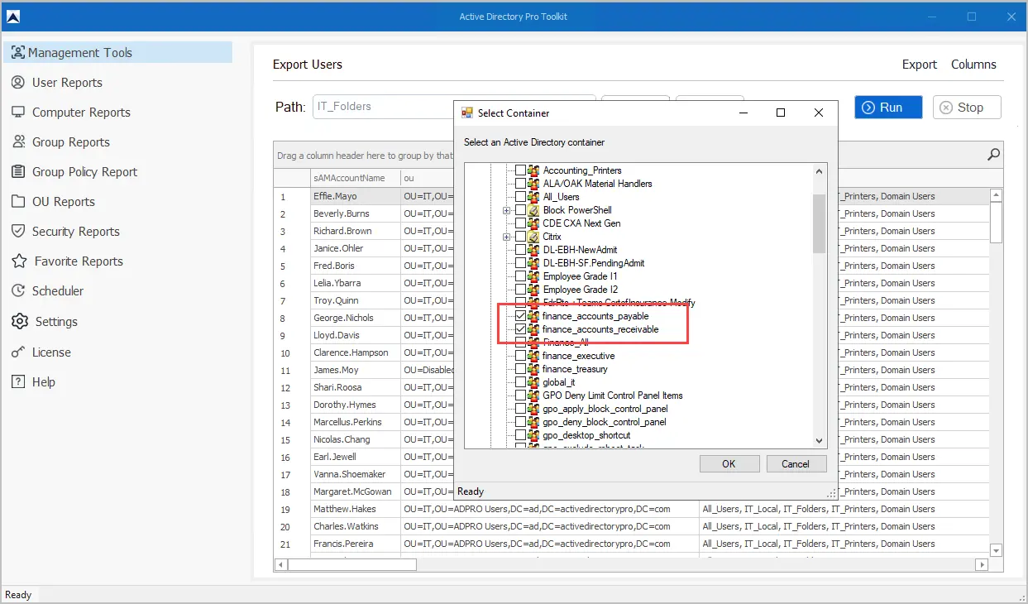Image resolution: width=1028 pixels, height=604 pixels.
Task: Open Help in the sidebar
Action: click(33, 381)
